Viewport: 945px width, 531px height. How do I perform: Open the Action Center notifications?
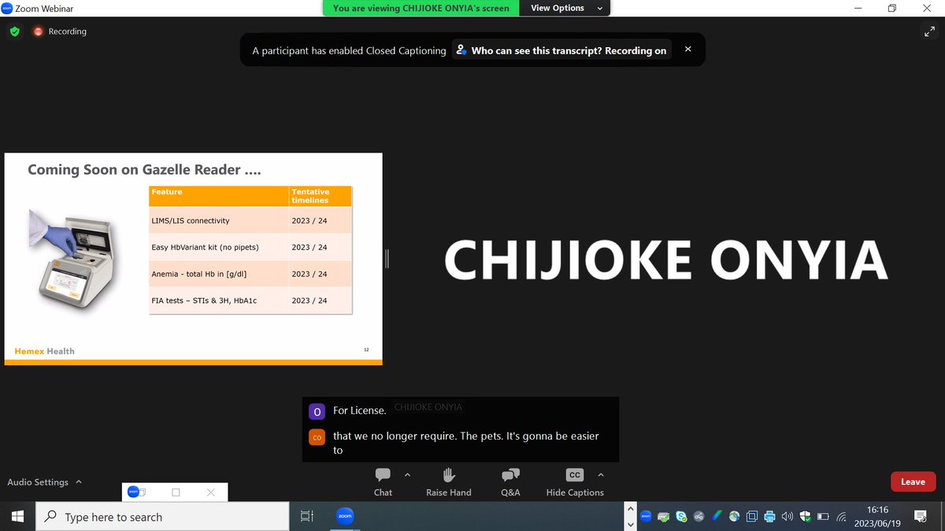point(920,517)
